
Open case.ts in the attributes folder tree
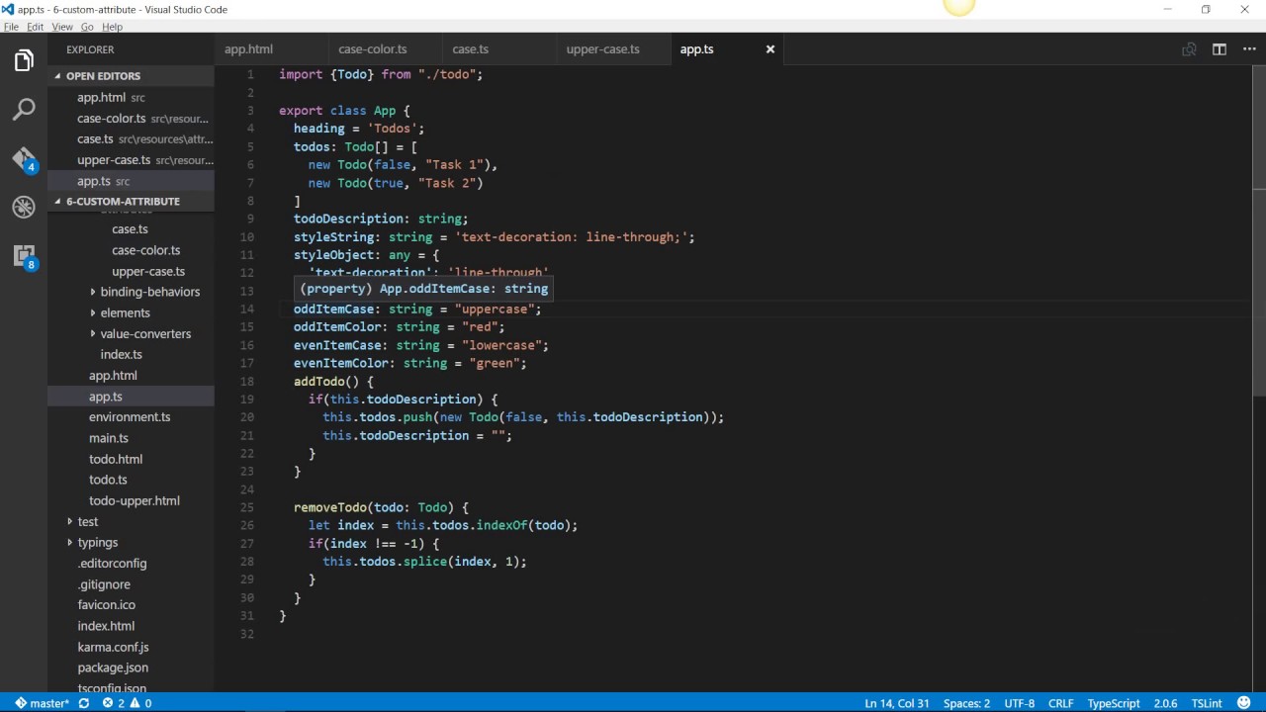click(130, 229)
